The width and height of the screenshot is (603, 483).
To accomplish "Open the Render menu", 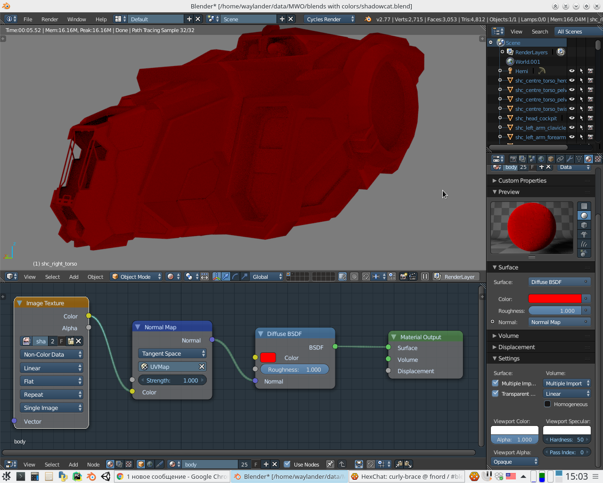I will [x=49, y=19].
